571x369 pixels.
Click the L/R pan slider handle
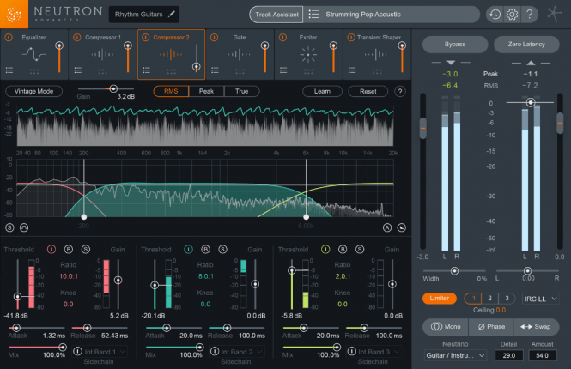pos(527,271)
